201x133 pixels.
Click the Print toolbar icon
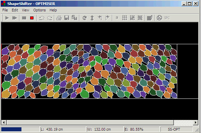[59, 18]
